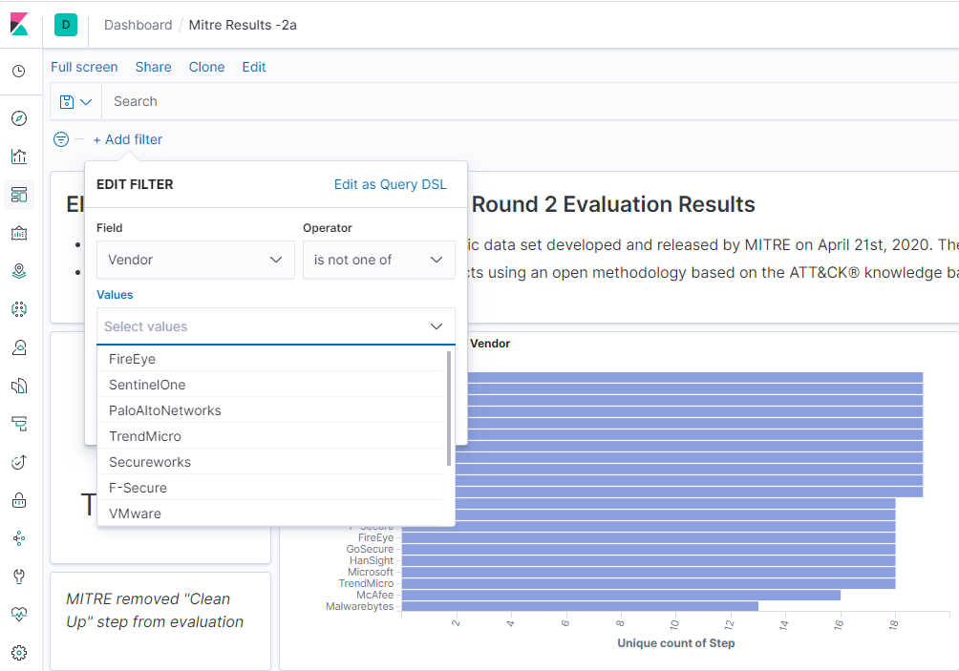
Task: Click the 'McAfee' chart axis label
Action: coord(375,595)
